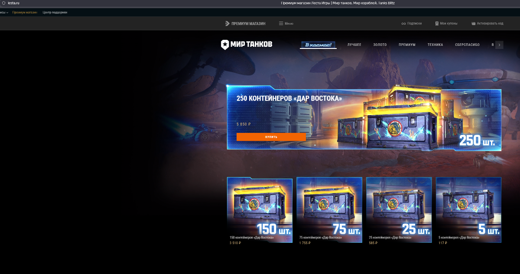Select the В космос! tab
Image resolution: width=520 pixels, height=274 pixels.
tap(318, 45)
